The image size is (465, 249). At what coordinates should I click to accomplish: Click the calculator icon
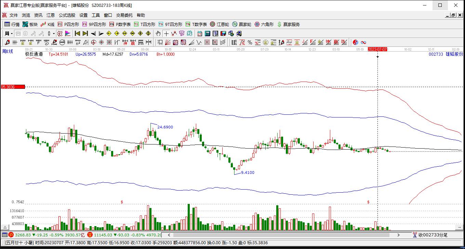[208, 33]
